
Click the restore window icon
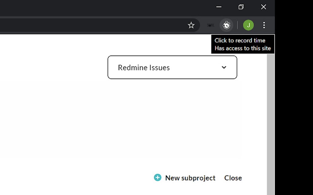241,6
